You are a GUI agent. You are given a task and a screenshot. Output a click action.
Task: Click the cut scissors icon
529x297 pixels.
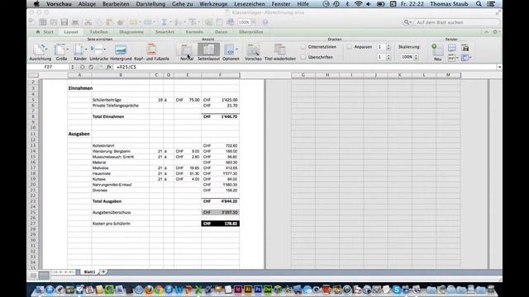point(88,22)
